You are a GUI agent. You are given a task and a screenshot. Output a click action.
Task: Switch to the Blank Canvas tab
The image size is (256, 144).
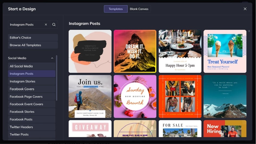click(x=139, y=9)
